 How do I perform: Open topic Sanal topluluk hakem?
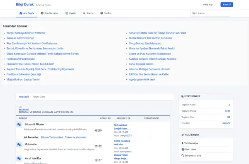point(141,64)
